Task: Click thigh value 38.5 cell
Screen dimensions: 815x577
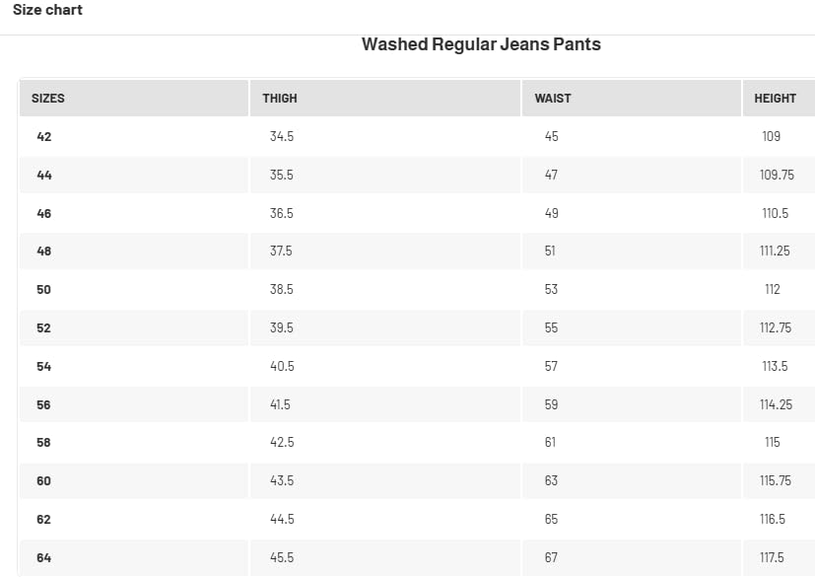Action: coord(282,290)
